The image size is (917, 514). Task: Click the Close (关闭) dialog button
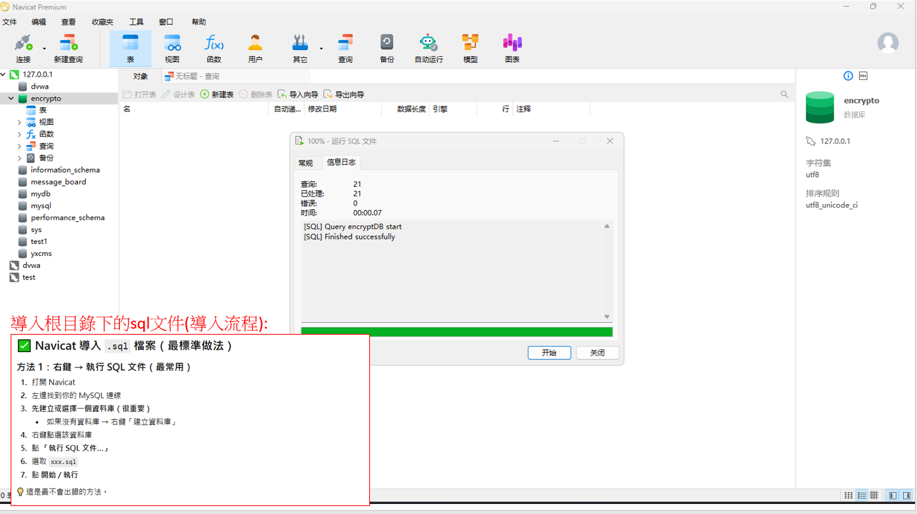pyautogui.click(x=598, y=353)
